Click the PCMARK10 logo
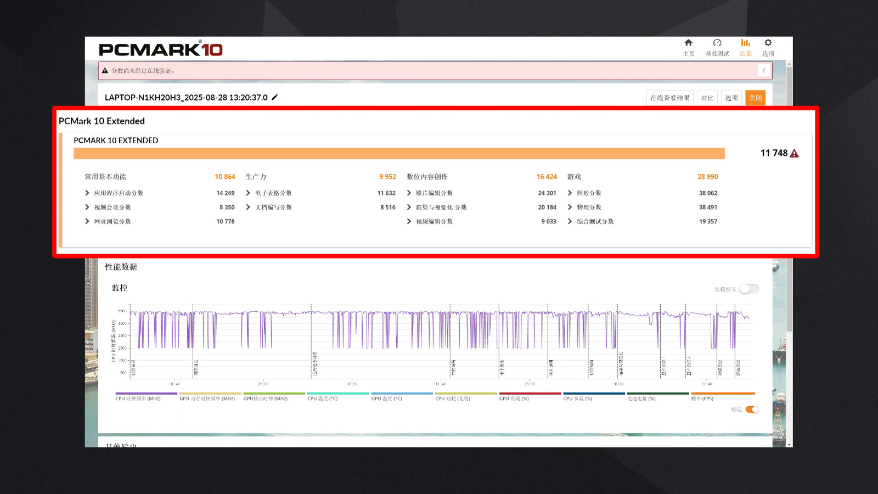 click(160, 49)
